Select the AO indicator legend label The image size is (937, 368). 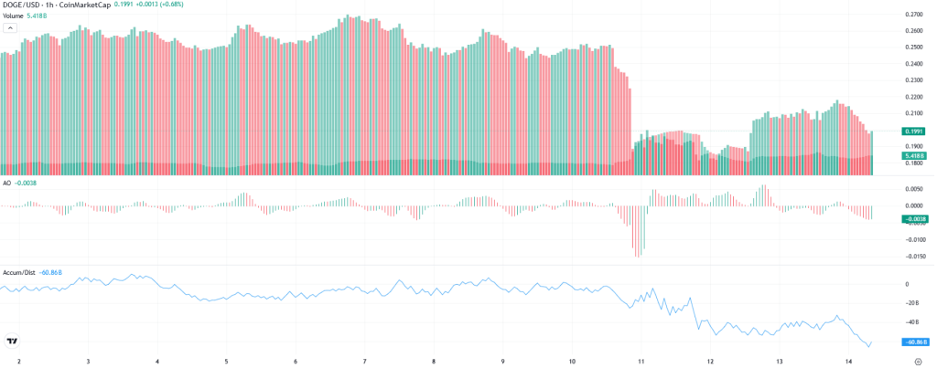(7, 184)
